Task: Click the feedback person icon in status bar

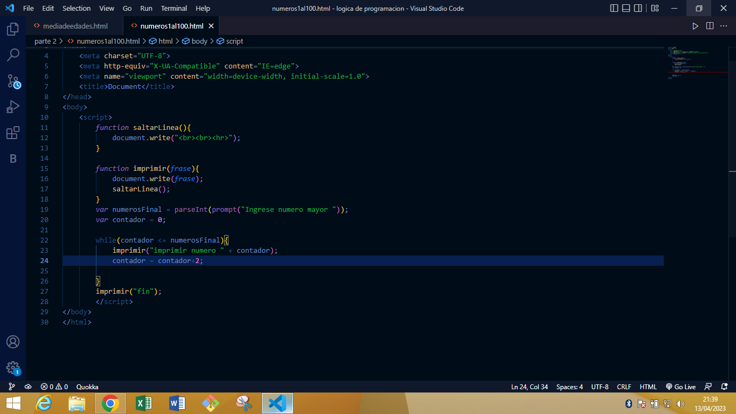Action: coord(708,387)
